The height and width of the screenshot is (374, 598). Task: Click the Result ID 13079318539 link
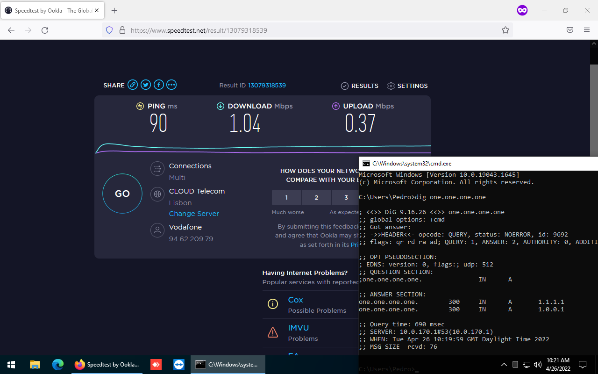(x=267, y=85)
